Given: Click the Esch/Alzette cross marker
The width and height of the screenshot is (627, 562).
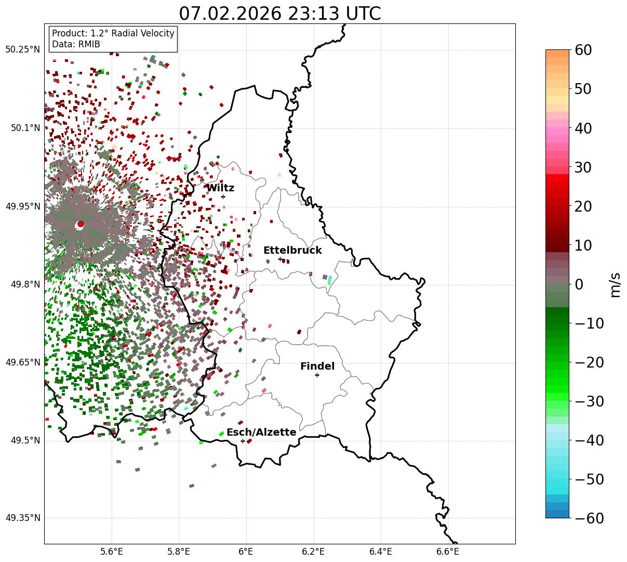Looking at the screenshot, I should pos(243,441).
